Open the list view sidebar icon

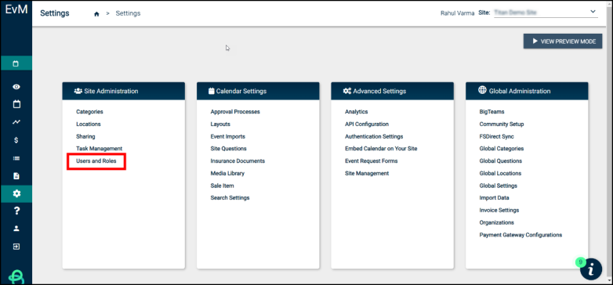coord(16,158)
